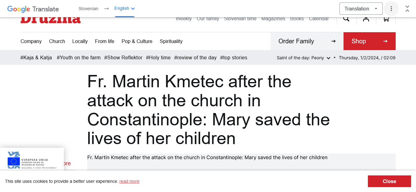Viewport: 416px width, 192px height.
Task: Open the Translation view dropdown
Action: (x=361, y=9)
